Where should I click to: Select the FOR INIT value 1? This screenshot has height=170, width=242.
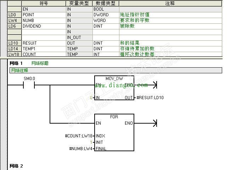(91, 142)
